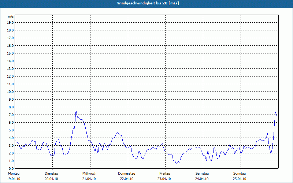
Task: Click the '1,0' y-axis label
Action: point(11,161)
